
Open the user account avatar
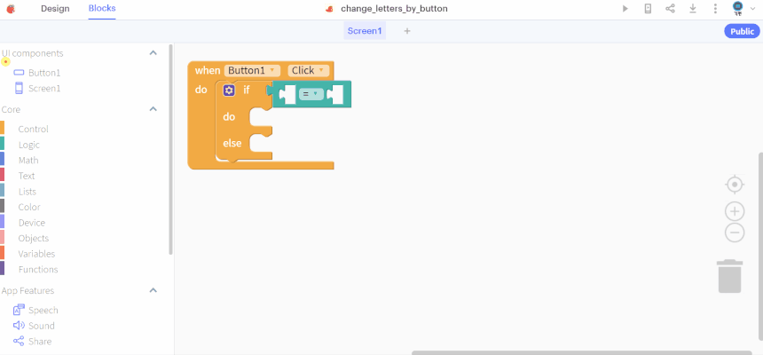click(737, 8)
